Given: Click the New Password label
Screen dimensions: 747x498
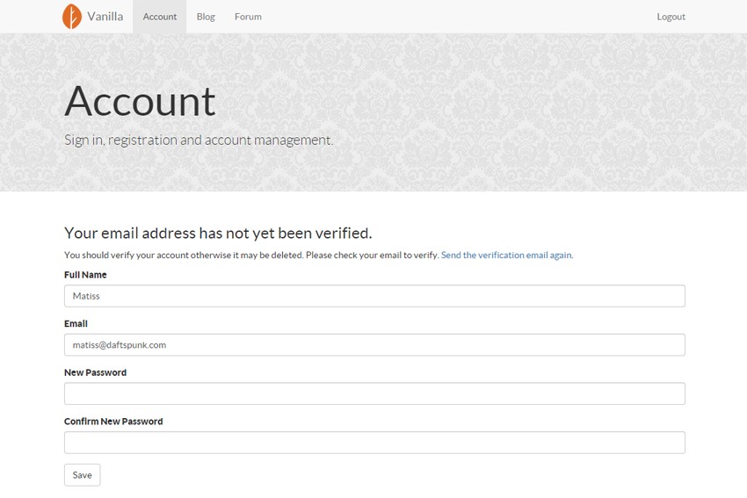Looking at the screenshot, I should 95,372.
